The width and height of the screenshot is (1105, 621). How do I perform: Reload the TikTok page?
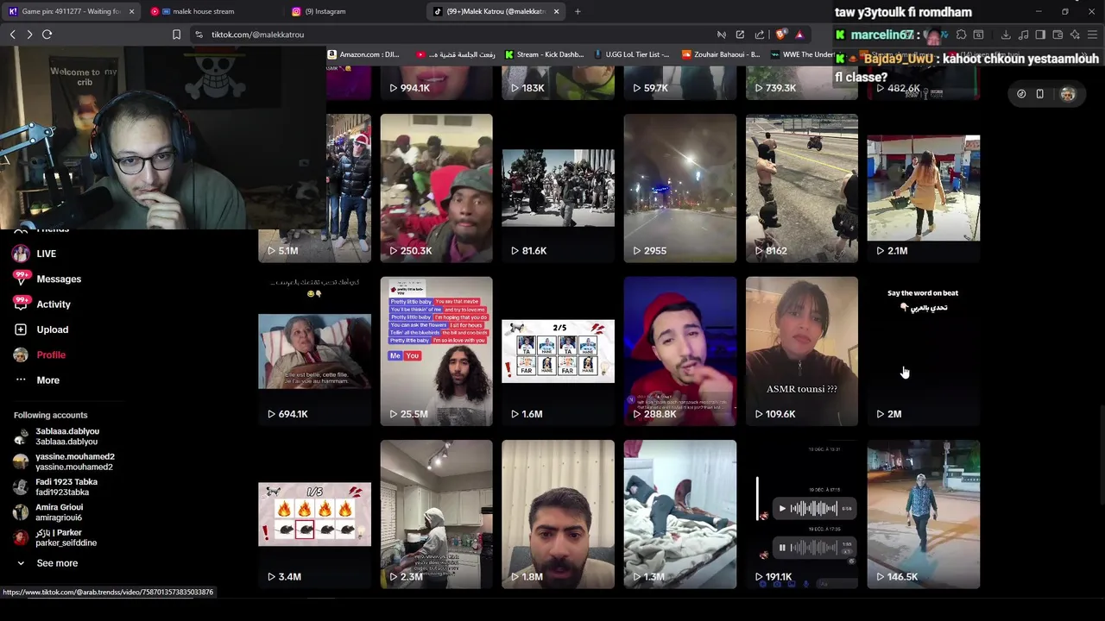47,34
